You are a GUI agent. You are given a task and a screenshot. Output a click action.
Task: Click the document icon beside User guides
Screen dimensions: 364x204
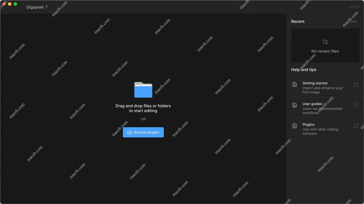(294, 105)
